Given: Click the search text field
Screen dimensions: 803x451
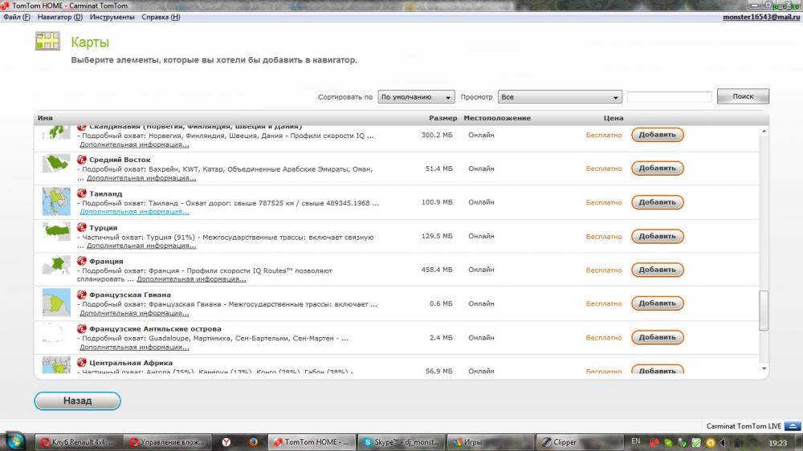Looking at the screenshot, I should pos(670,97).
